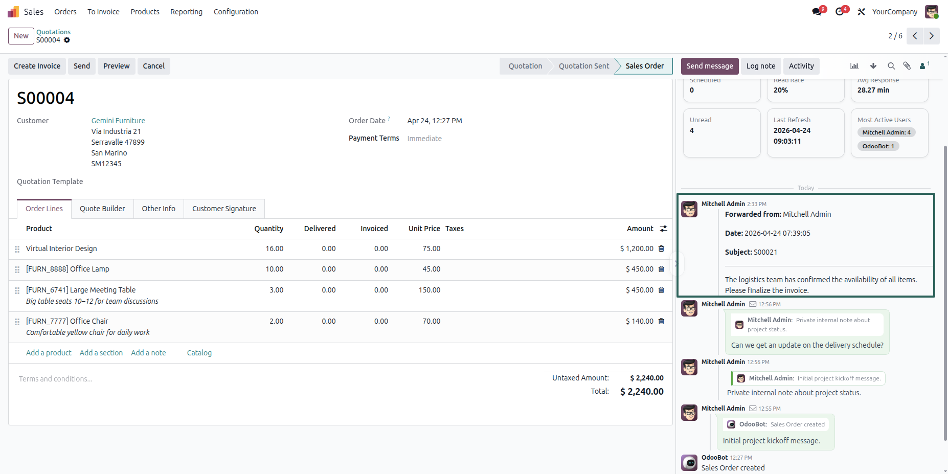The height and width of the screenshot is (474, 948).
Task: Click the chatter statistics chart icon
Action: [x=854, y=66]
